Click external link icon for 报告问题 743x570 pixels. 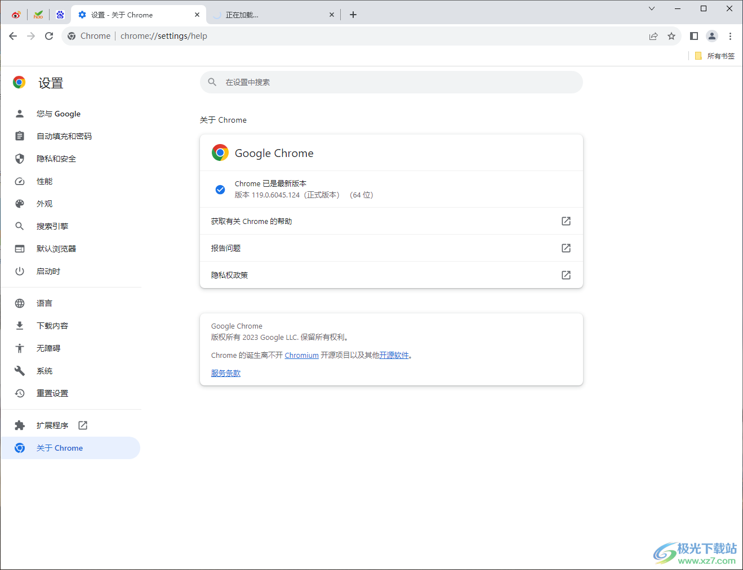point(566,248)
